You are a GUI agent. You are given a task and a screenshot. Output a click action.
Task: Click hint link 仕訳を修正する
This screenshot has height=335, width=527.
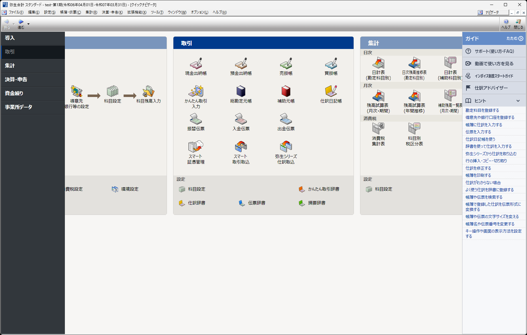[478, 168]
